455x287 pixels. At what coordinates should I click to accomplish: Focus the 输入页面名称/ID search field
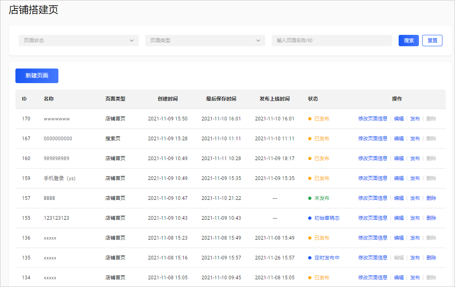(x=332, y=41)
